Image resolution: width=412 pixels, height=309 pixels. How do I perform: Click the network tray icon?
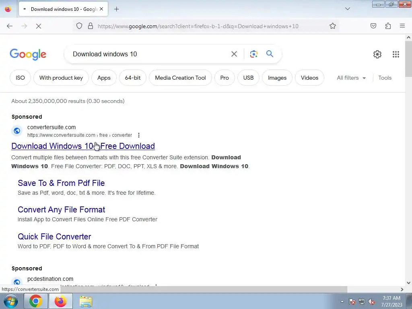pyautogui.click(x=362, y=301)
